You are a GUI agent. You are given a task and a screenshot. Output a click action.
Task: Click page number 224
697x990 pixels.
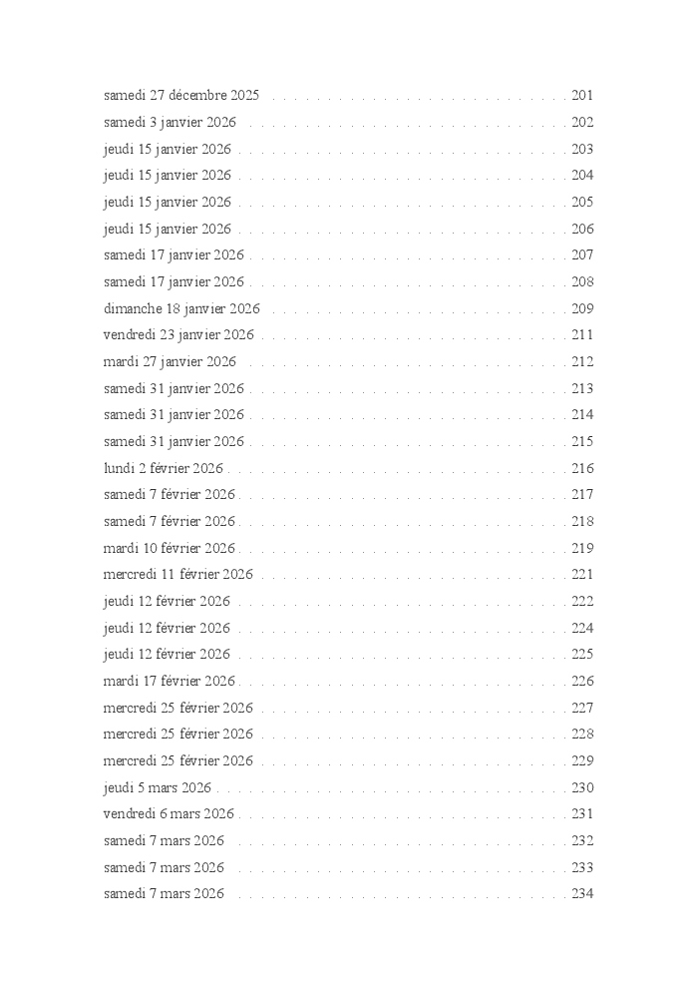point(582,628)
